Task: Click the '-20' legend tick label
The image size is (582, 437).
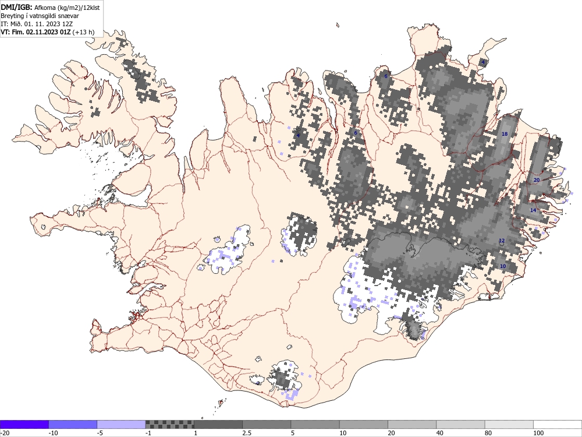Action: click(5, 433)
